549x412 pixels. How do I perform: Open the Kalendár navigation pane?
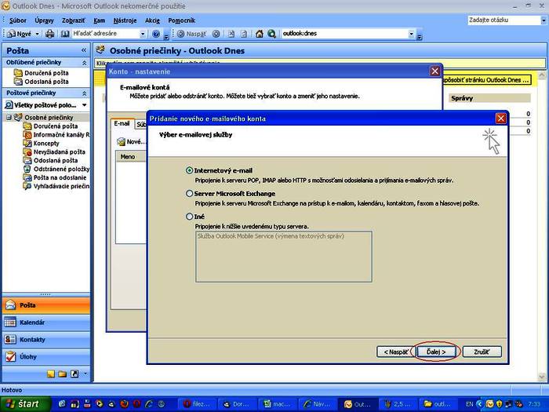point(46,323)
